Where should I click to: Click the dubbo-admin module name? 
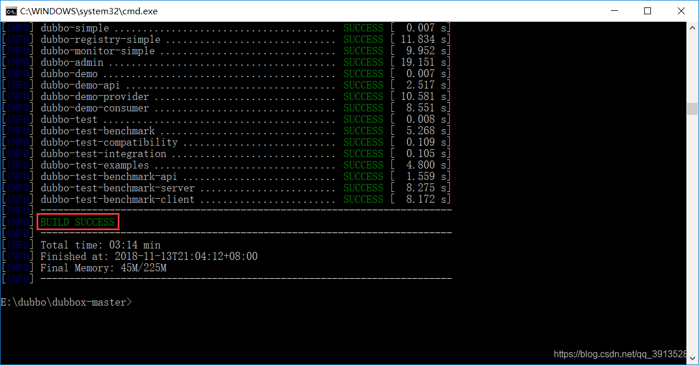coord(72,62)
